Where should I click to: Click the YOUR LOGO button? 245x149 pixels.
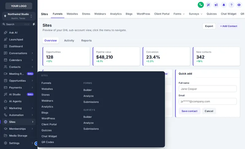tap(19, 6)
